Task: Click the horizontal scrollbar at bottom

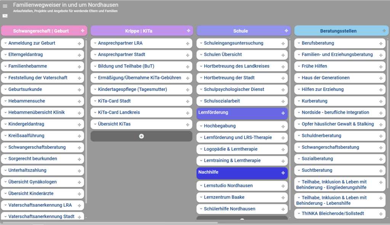Action: point(109,223)
